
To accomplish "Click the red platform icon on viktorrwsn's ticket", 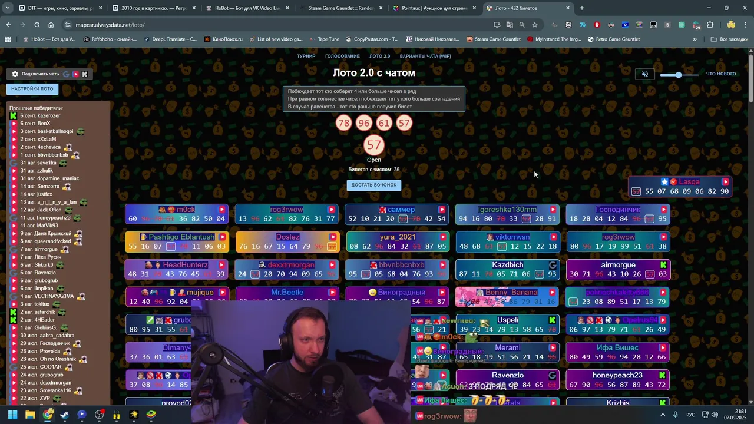I will click(553, 237).
